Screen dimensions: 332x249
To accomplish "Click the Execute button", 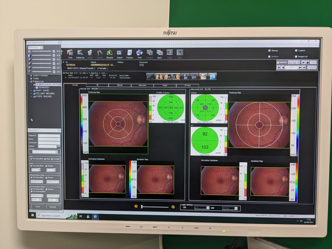I will point(53,207).
